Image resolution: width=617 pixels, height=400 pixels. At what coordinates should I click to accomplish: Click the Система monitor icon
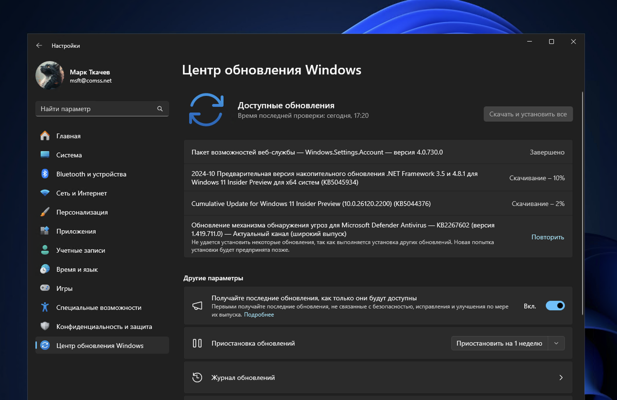(45, 155)
